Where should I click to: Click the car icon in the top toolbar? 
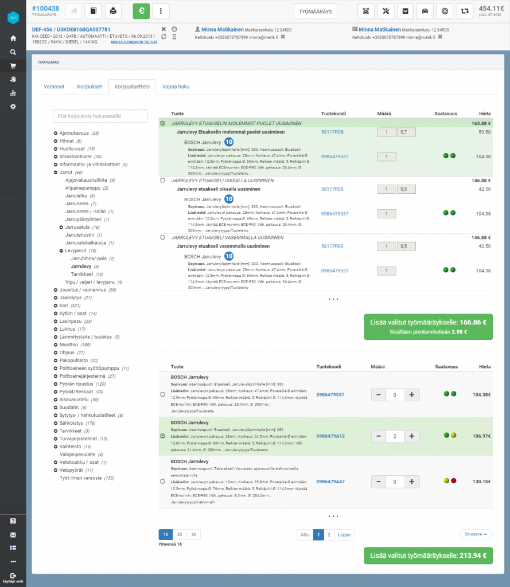coord(425,11)
